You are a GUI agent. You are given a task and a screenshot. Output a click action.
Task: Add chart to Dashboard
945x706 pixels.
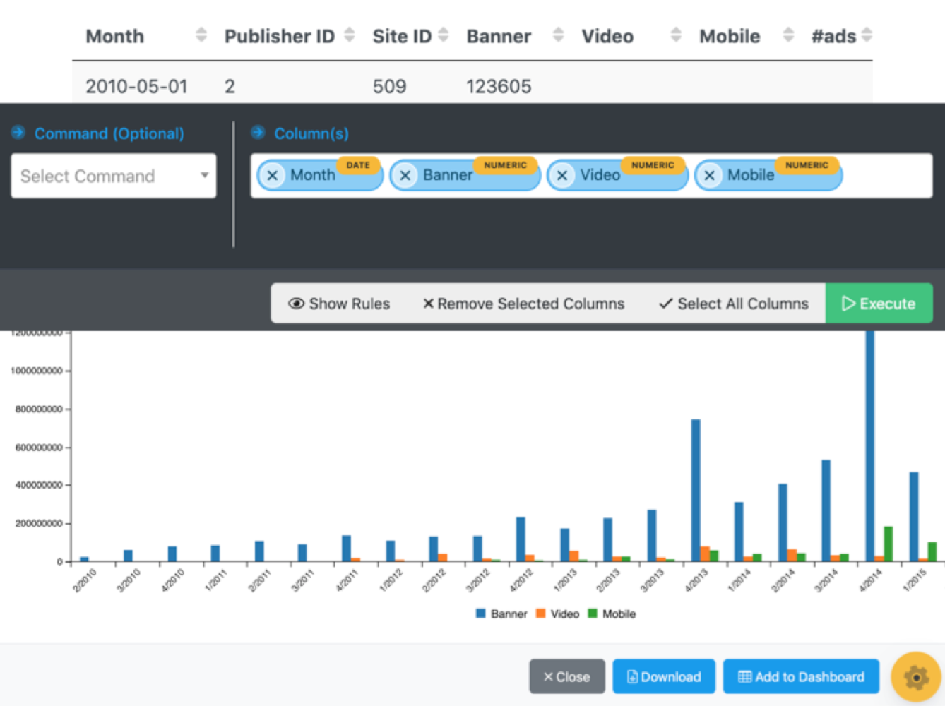coord(801,676)
